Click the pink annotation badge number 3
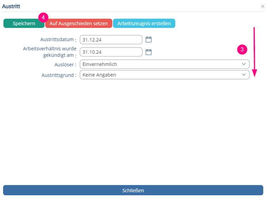Viewport: 266px width, 198px height. pyautogui.click(x=242, y=50)
